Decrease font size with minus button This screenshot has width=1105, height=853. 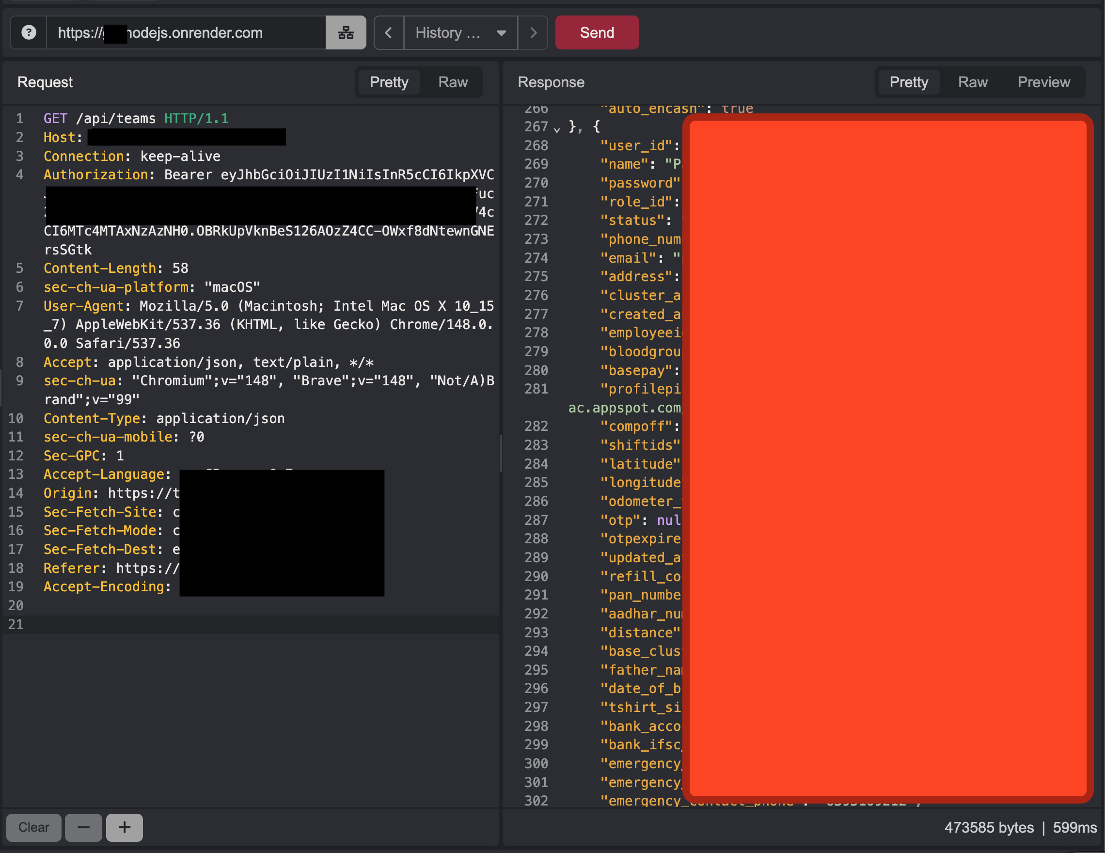pyautogui.click(x=83, y=827)
